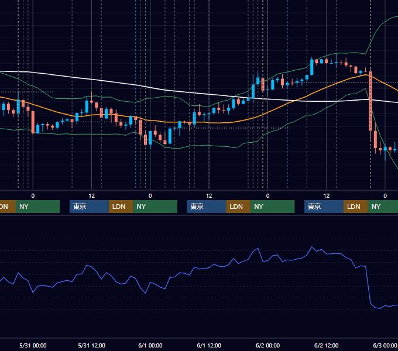Click the NY session block spanning 6/1 00:00
The width and height of the screenshot is (398, 351).
pyautogui.click(x=155, y=207)
